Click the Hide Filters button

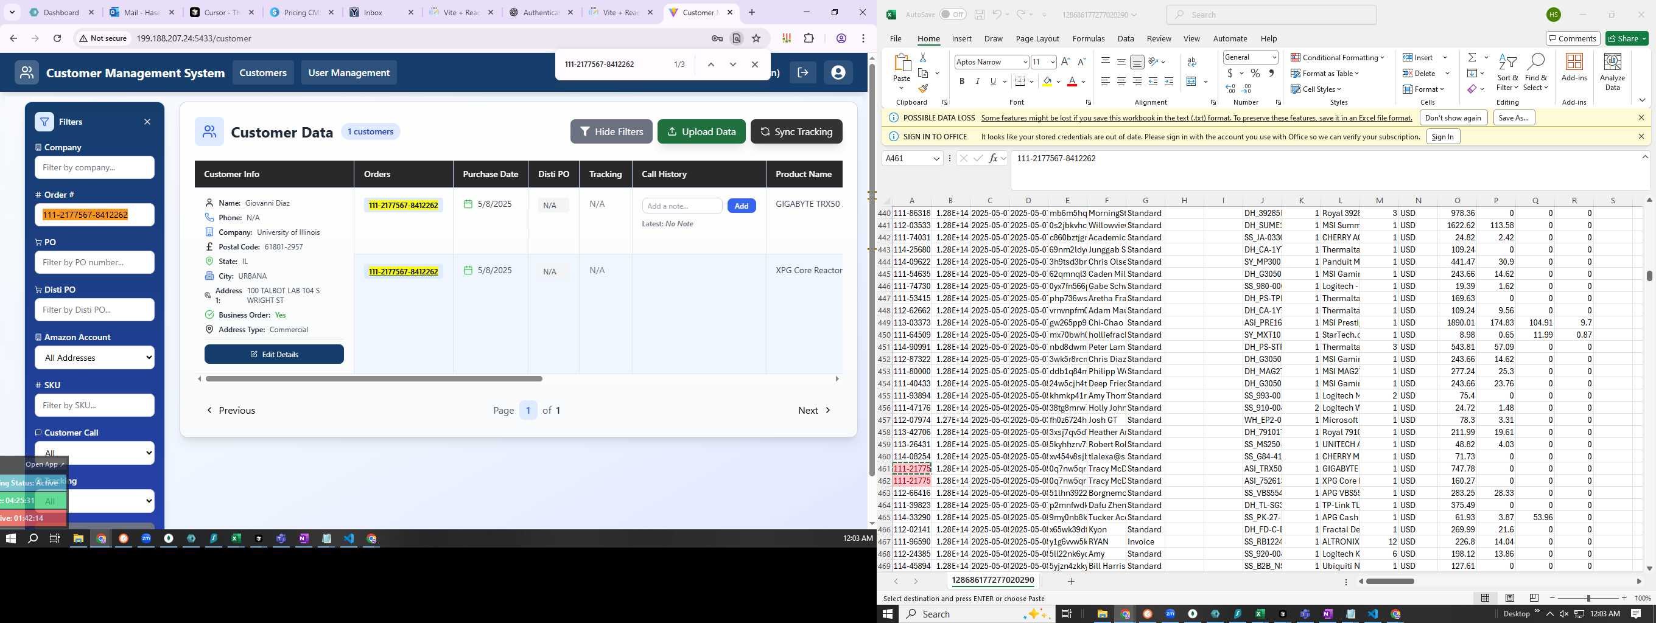(611, 131)
